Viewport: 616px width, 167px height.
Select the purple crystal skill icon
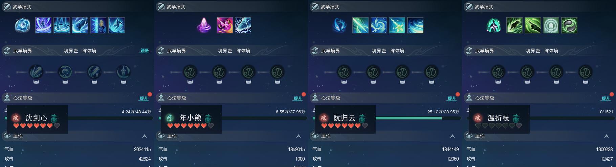[x=204, y=25]
